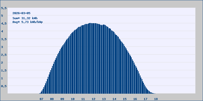Image resolution: width=203 pixels, height=101 pixels.
Task: Click the 3.5 y-axis value label
Action: click(x=4, y=39)
